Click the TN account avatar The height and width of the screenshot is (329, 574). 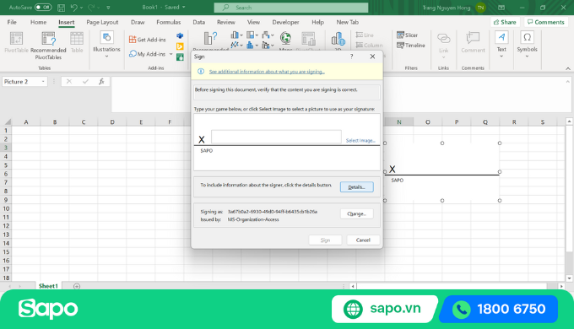(x=480, y=8)
